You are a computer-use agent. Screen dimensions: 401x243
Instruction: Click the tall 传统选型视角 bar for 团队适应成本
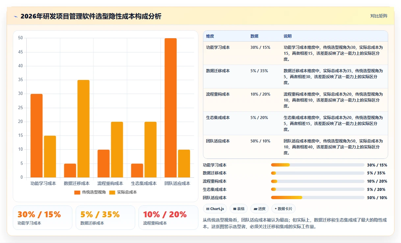(171, 108)
